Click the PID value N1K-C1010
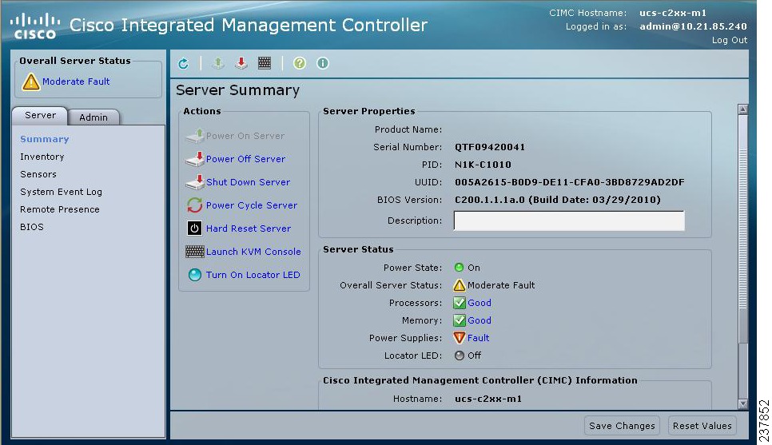 pyautogui.click(x=483, y=165)
